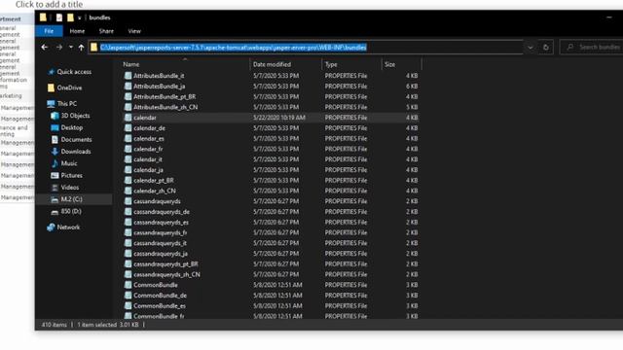
Task: Select the cassandraqueryds_pt_BR file name
Action: click(165, 263)
